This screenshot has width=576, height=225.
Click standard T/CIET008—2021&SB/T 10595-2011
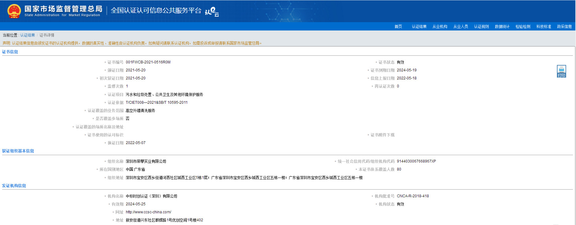point(157,102)
